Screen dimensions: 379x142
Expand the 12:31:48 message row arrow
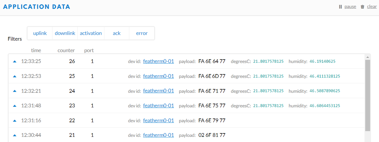(x=15, y=106)
